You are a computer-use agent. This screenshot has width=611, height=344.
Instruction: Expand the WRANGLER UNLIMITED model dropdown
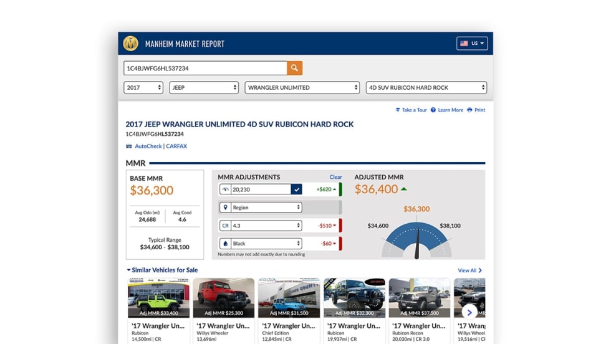click(303, 88)
